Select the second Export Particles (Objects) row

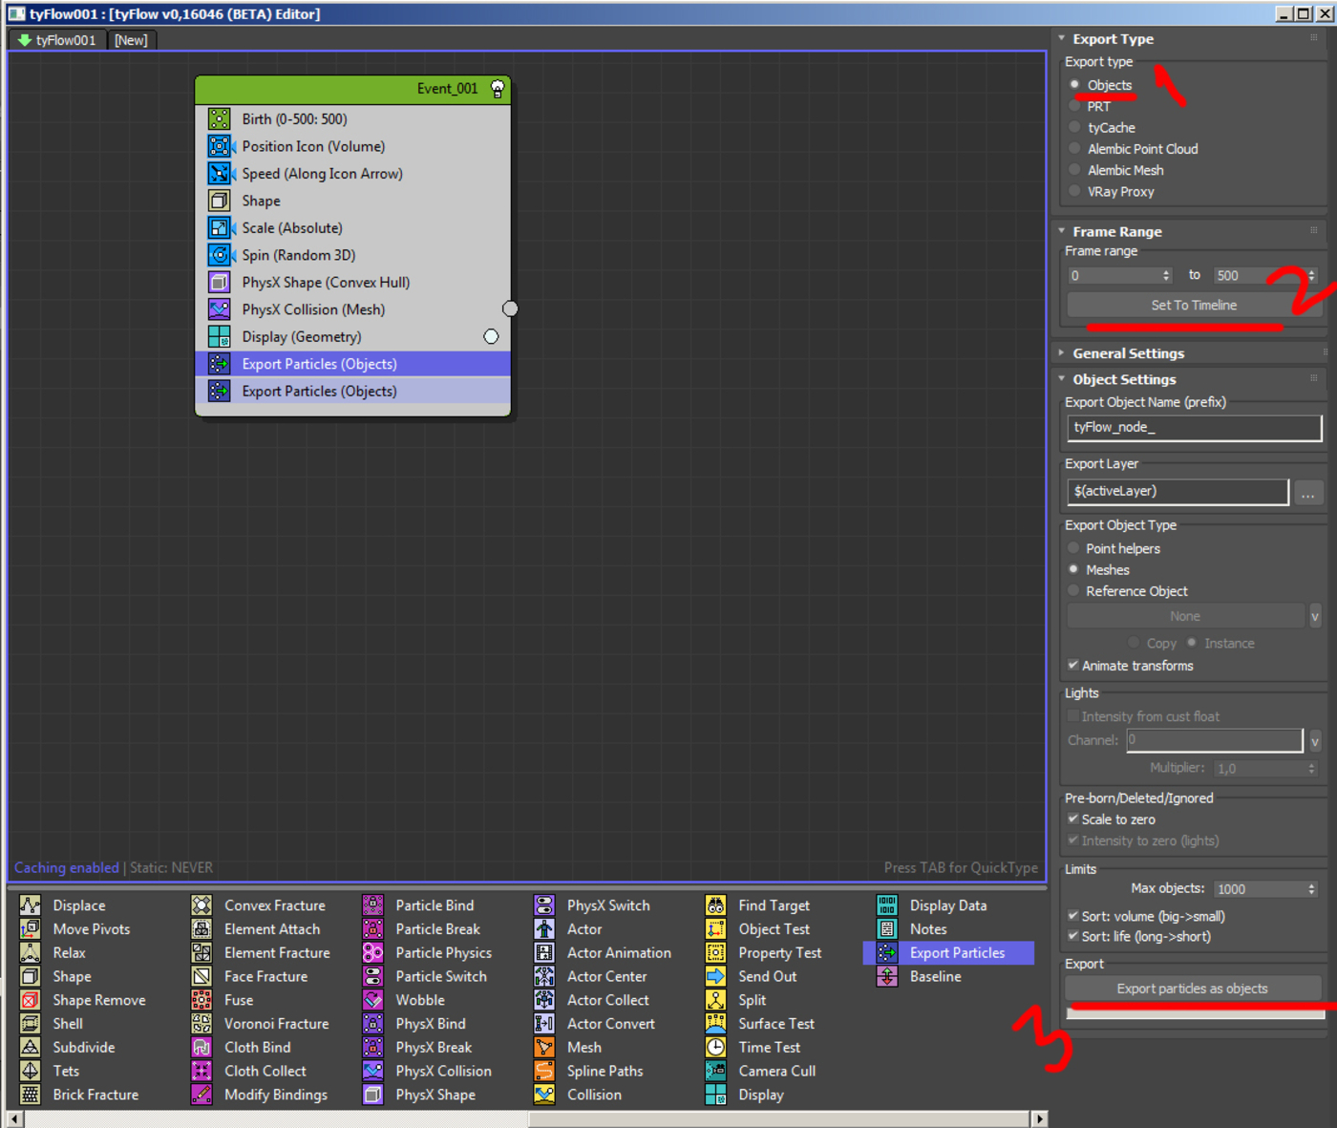[x=353, y=392]
